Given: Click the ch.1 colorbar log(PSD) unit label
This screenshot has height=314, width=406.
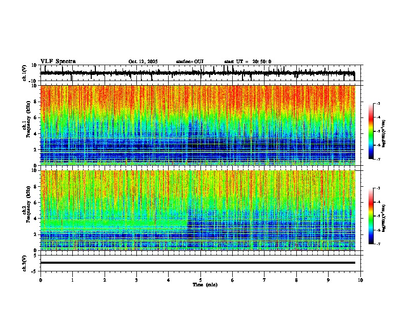Looking at the screenshot, I should click(384, 134).
